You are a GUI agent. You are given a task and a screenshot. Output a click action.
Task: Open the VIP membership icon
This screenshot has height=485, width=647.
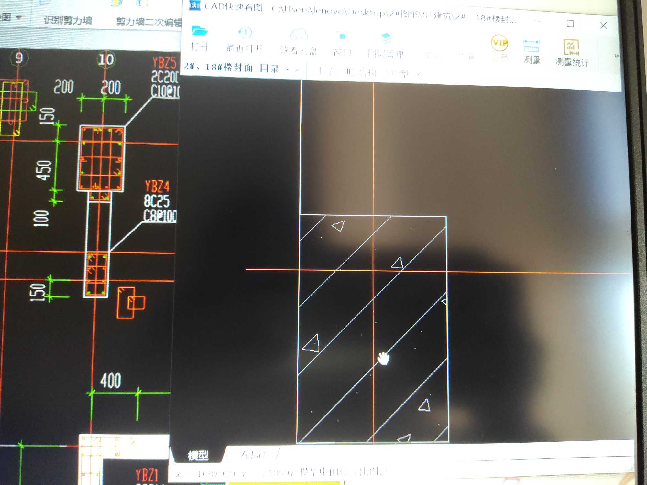[x=499, y=43]
